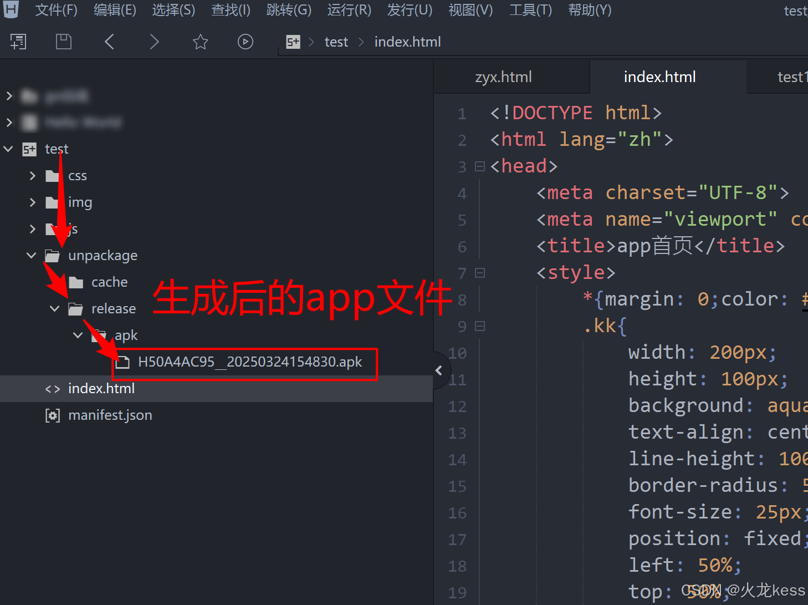This screenshot has height=605, width=808.
Task: Open the 发行(U) menu
Action: coord(410,10)
